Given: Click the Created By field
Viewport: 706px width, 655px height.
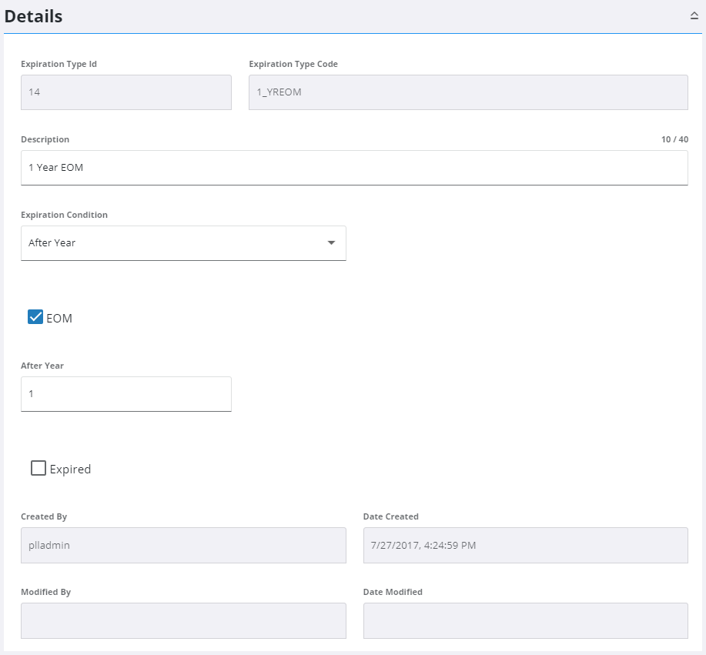Looking at the screenshot, I should tap(183, 545).
